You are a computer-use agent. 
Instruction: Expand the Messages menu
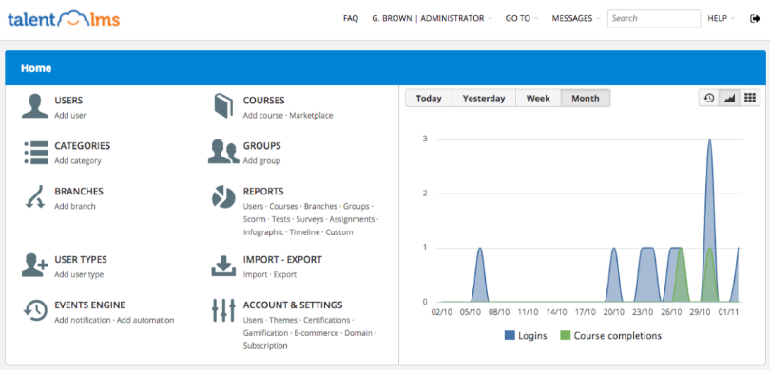(575, 19)
